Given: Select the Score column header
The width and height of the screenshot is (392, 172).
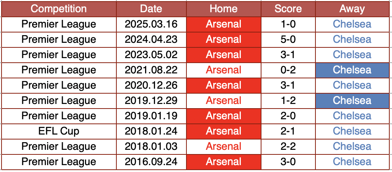Looking at the screenshot, I should 288,9.
